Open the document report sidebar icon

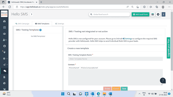coord(4,77)
